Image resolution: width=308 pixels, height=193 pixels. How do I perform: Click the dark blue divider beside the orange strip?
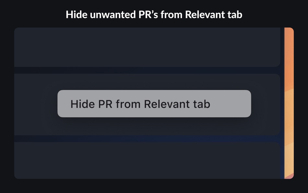[282, 103]
